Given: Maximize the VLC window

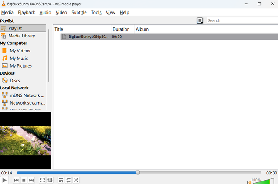Looking at the screenshot, I should coord(259,4).
